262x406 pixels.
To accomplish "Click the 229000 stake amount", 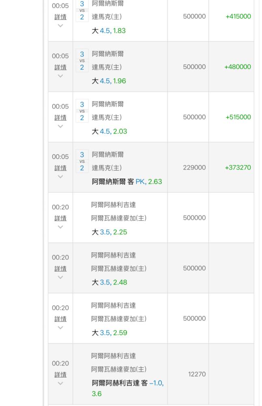I will tap(194, 168).
